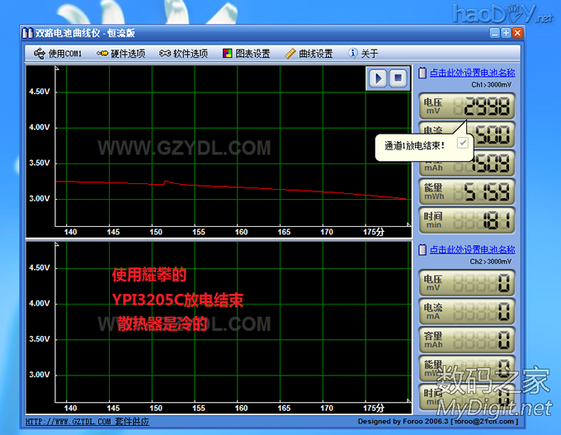This screenshot has height=435, width=561.
Task: Click the play button on the chart
Action: pyautogui.click(x=378, y=78)
